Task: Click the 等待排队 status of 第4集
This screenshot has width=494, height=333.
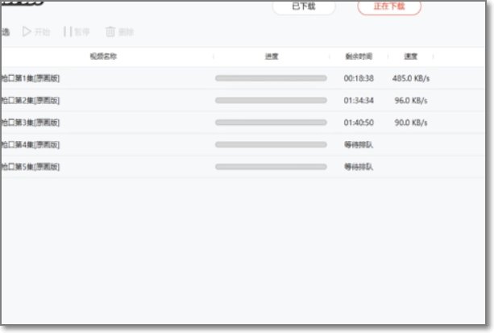Action: (359, 145)
